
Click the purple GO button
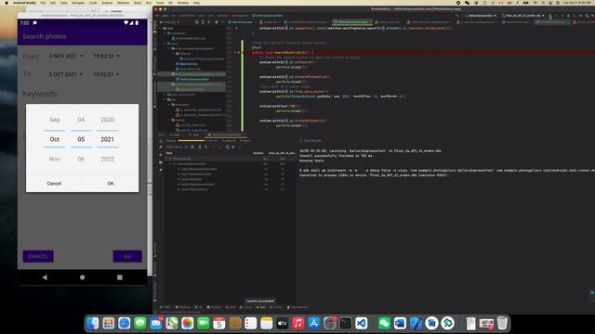pyautogui.click(x=127, y=256)
